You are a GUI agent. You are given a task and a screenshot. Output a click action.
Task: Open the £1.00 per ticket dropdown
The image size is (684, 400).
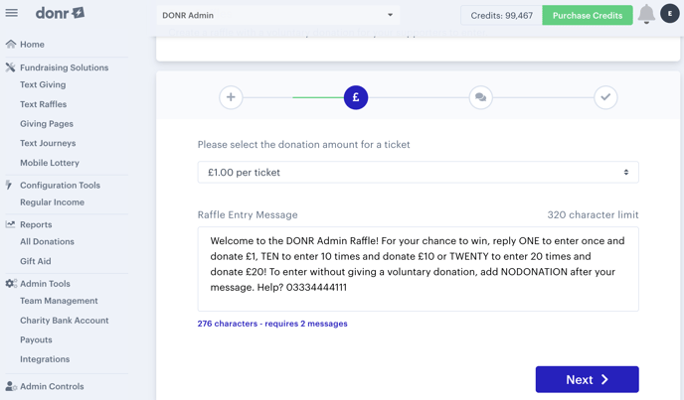418,172
